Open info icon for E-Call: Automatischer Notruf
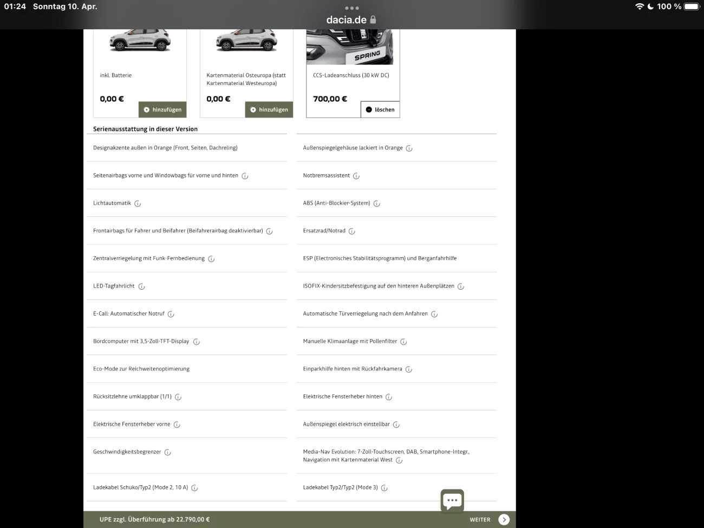 (x=171, y=314)
